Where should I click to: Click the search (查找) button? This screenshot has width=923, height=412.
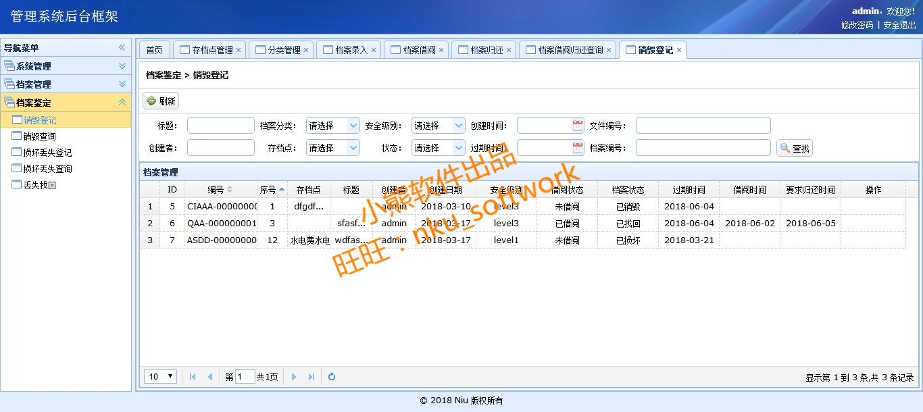[x=795, y=149]
